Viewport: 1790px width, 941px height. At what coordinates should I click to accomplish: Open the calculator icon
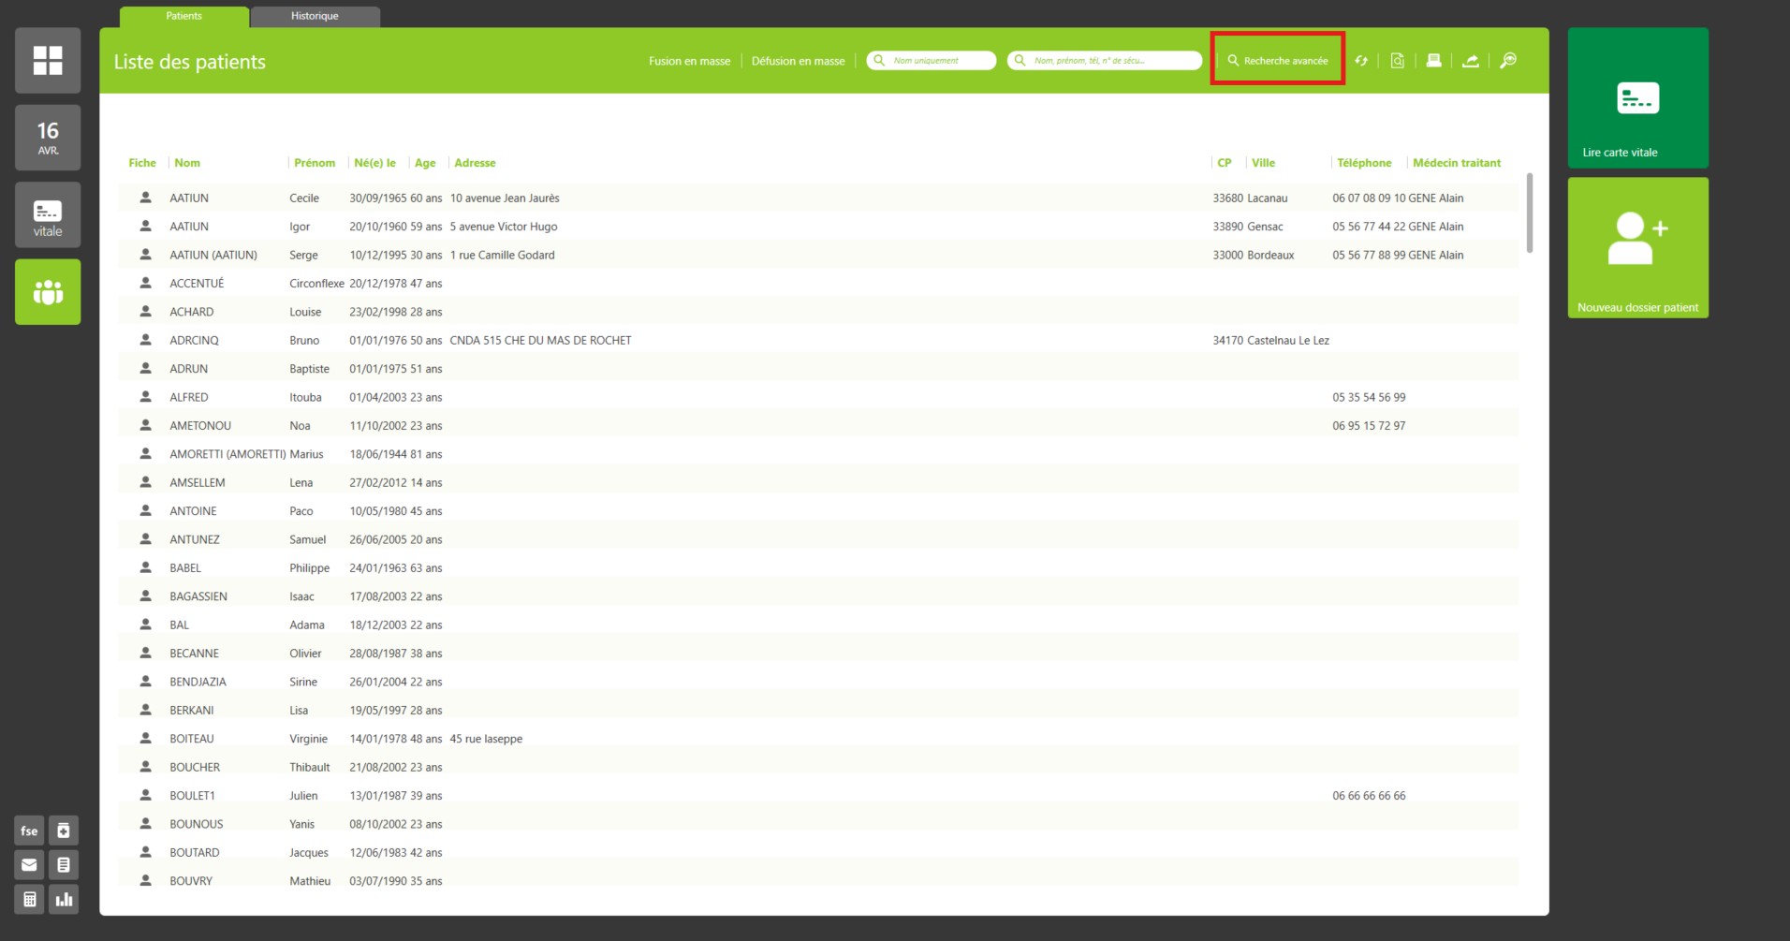click(29, 900)
